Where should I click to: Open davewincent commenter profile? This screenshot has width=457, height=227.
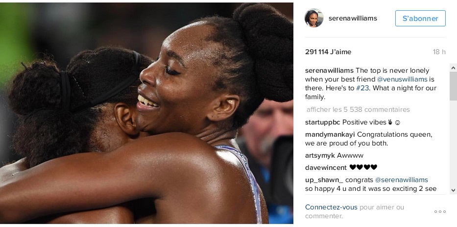tap(326, 167)
